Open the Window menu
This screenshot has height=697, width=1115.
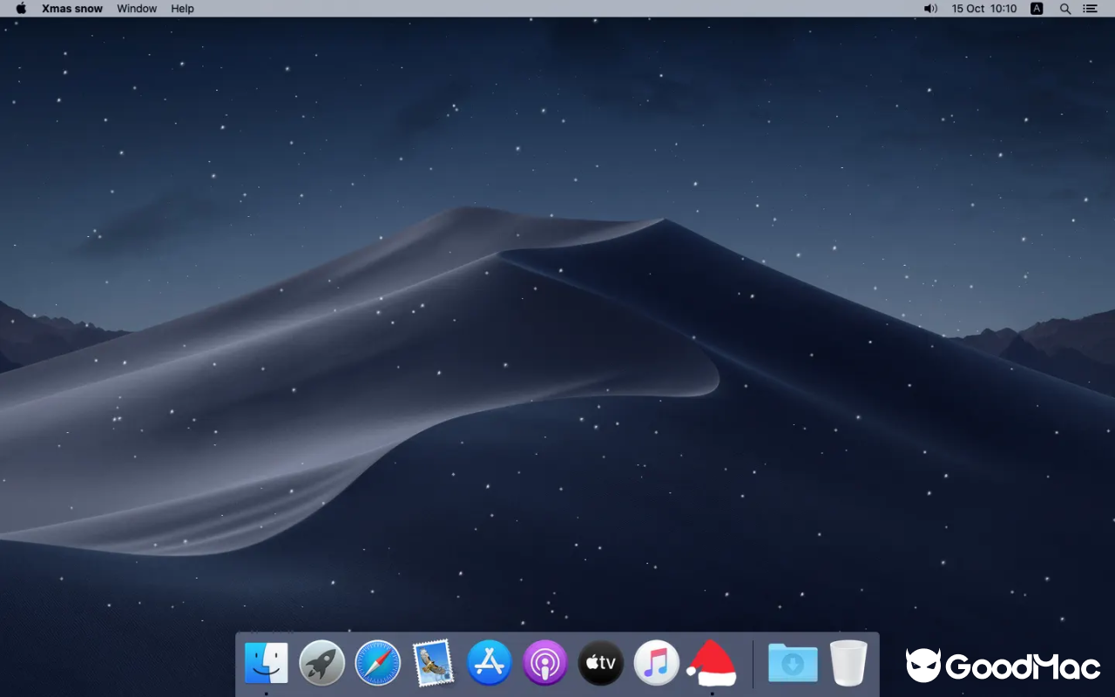(137, 9)
